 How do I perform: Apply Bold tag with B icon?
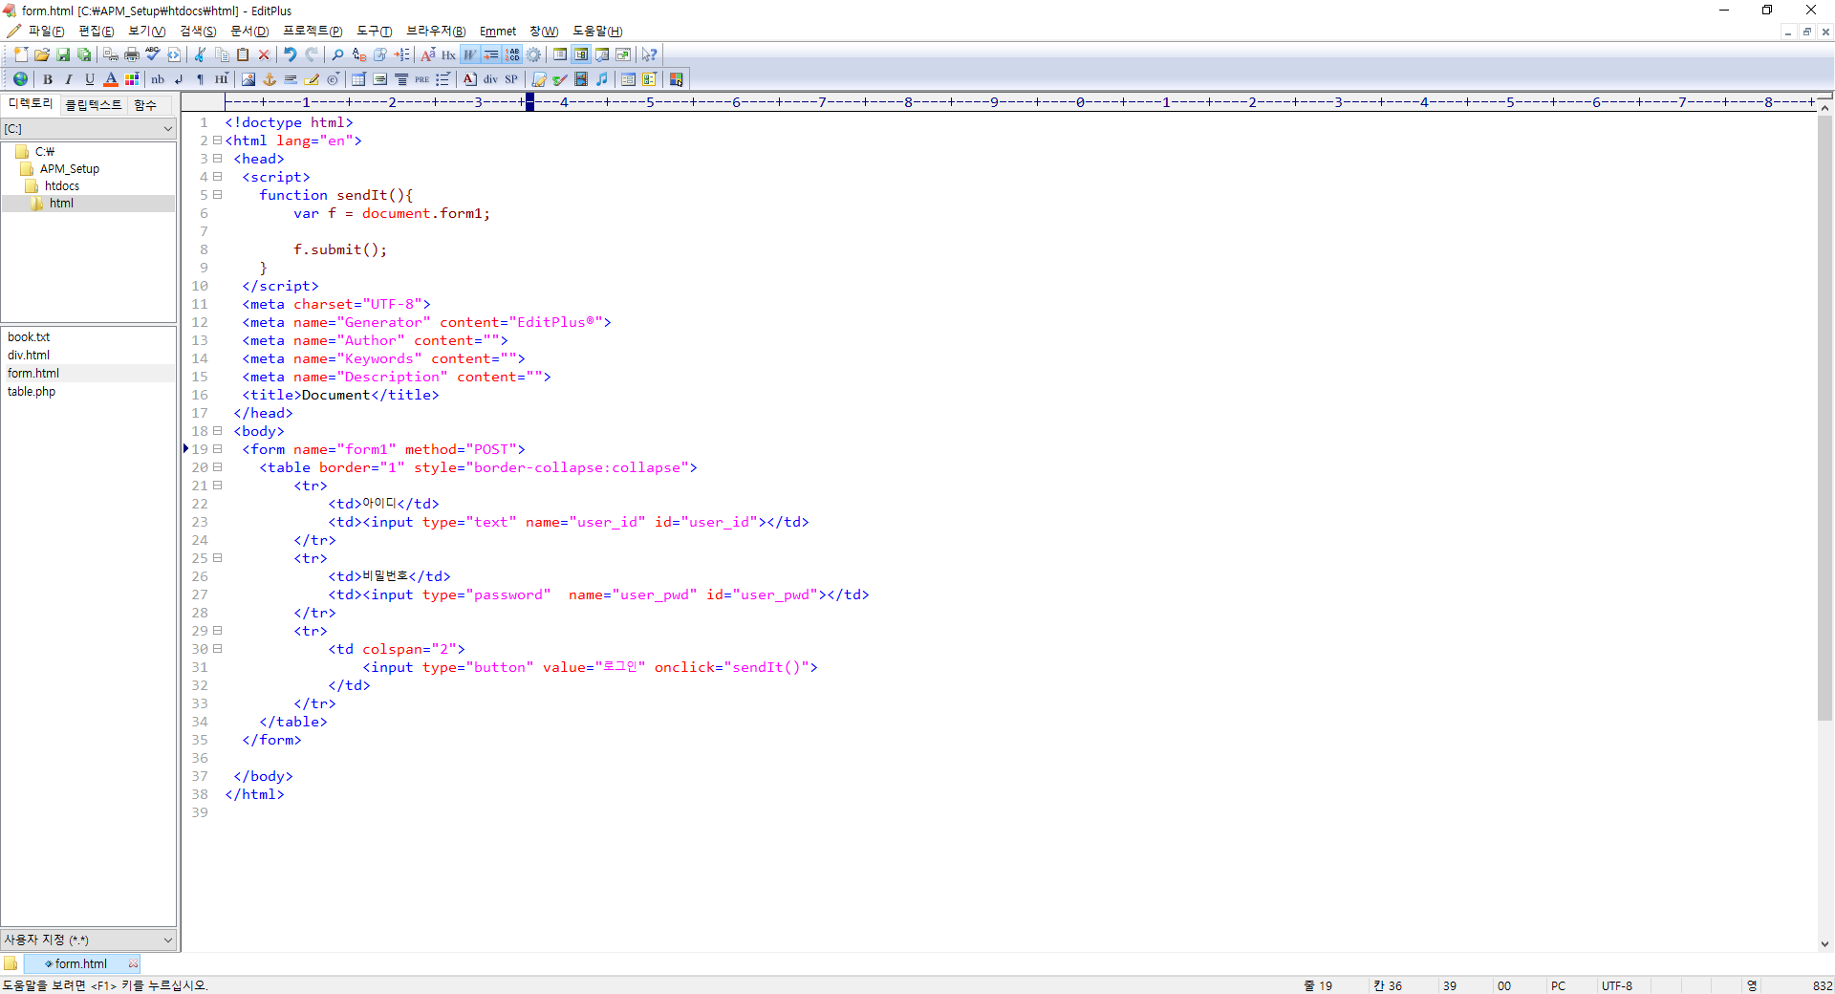[48, 79]
